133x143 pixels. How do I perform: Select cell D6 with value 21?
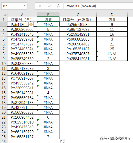[x=112, y=44]
